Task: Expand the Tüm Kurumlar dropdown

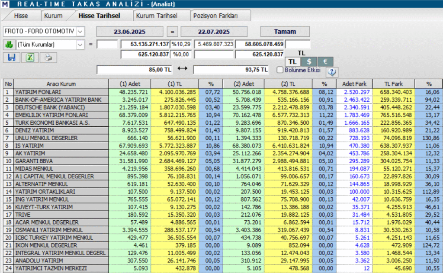Action: point(80,44)
